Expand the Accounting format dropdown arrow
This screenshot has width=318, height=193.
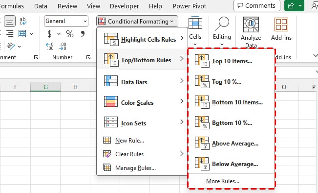(x=59, y=34)
